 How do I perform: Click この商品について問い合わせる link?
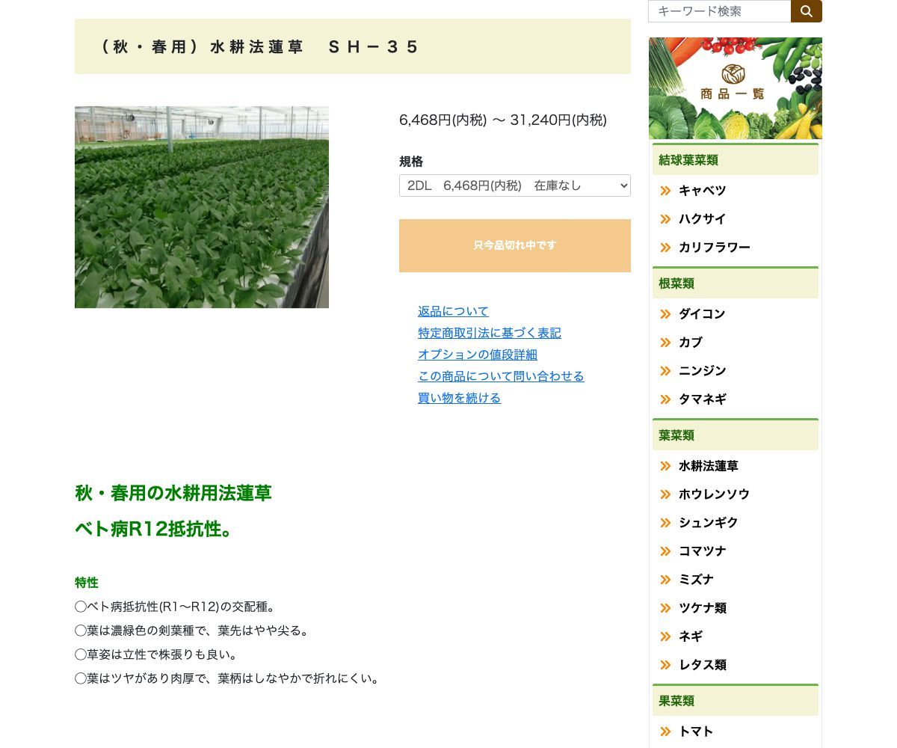(x=501, y=376)
